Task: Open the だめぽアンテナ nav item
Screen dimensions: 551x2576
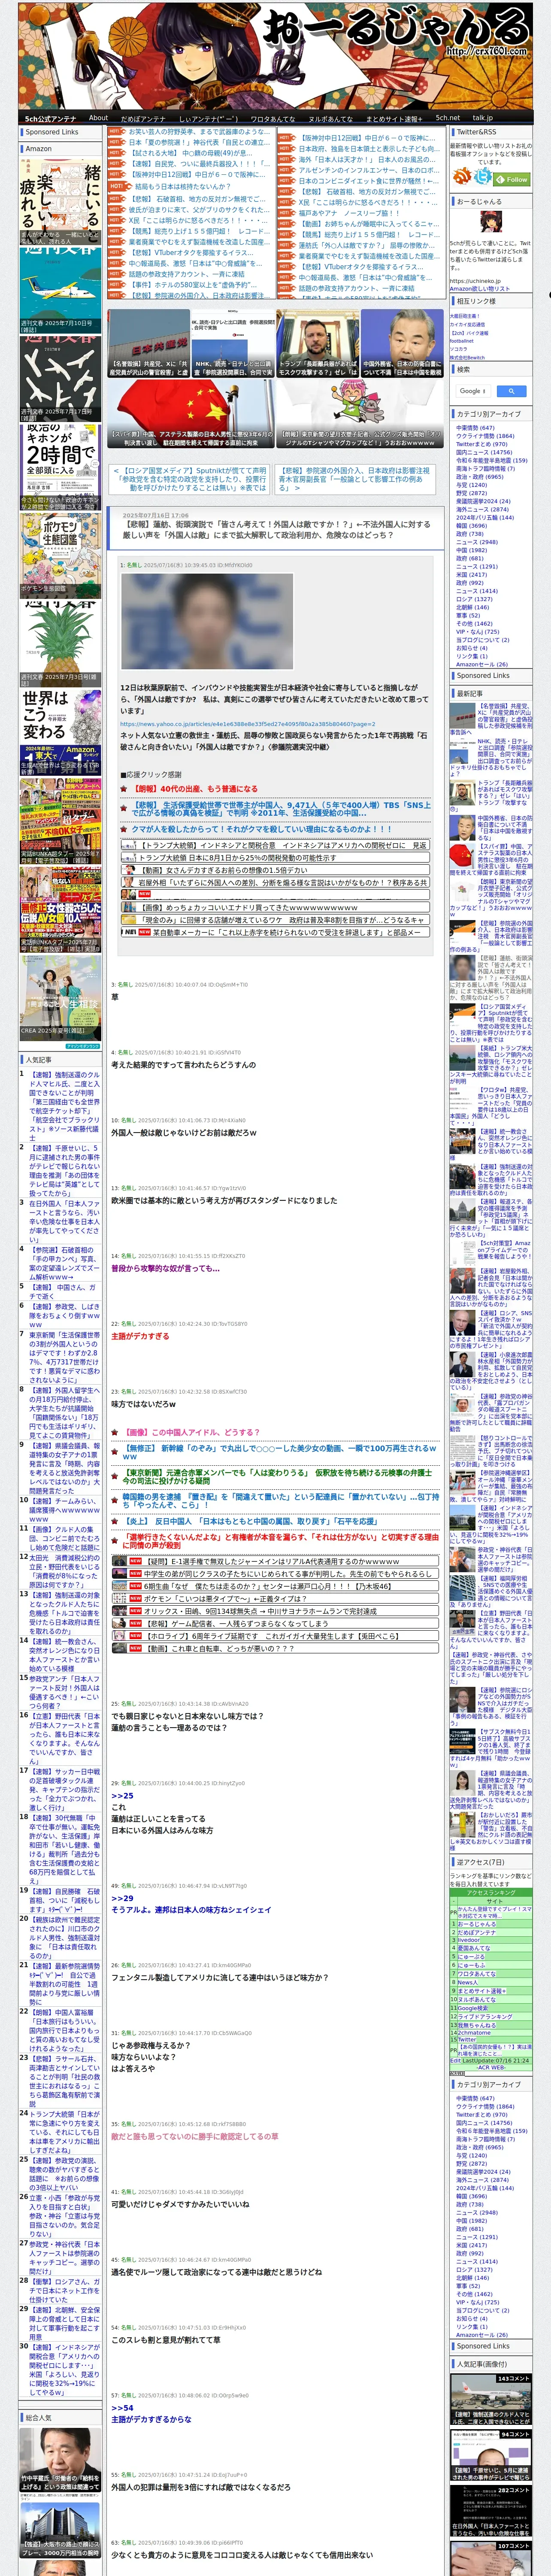Action: point(143,118)
